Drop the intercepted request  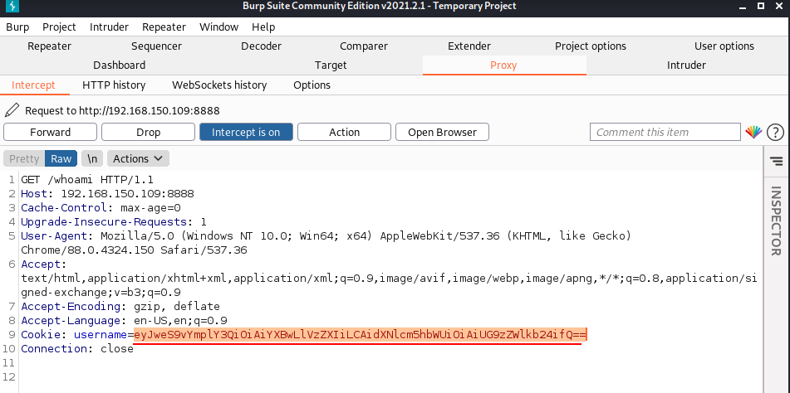click(148, 132)
